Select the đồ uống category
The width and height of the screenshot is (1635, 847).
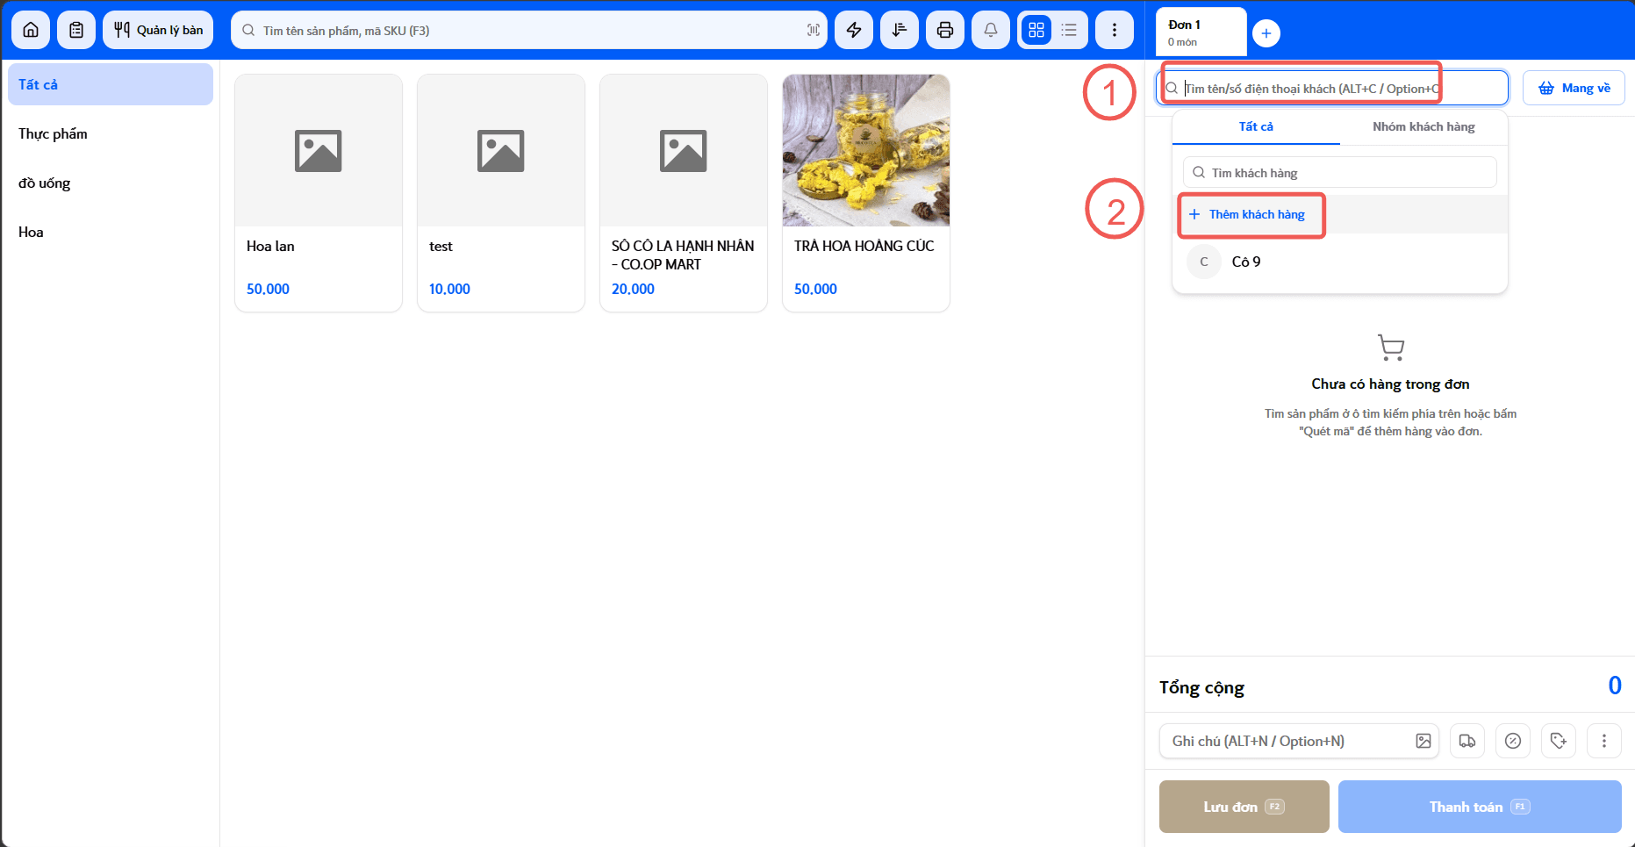111,183
